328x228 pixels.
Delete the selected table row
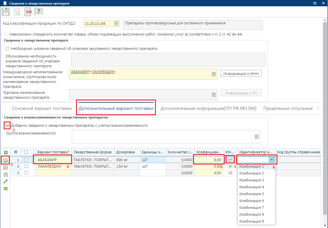point(6,167)
